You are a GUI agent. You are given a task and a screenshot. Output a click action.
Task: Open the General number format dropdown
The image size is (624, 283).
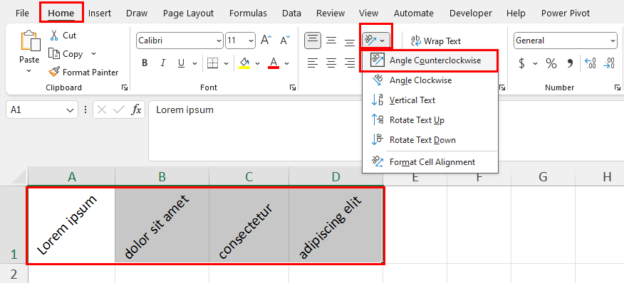(613, 41)
